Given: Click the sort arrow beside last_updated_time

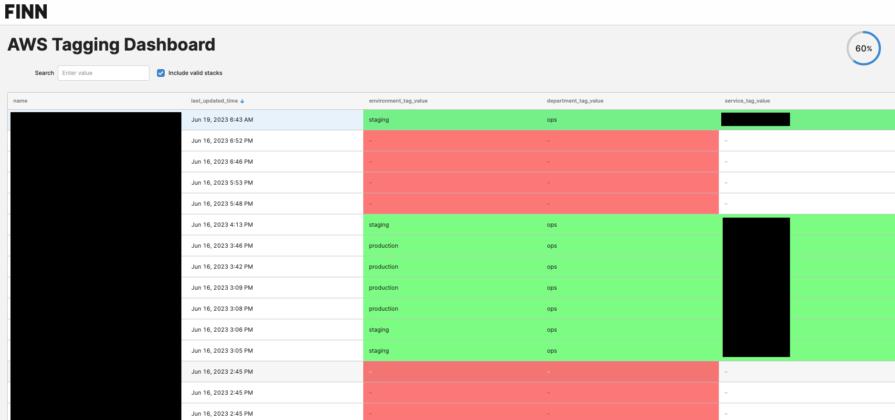Looking at the screenshot, I should click(242, 101).
